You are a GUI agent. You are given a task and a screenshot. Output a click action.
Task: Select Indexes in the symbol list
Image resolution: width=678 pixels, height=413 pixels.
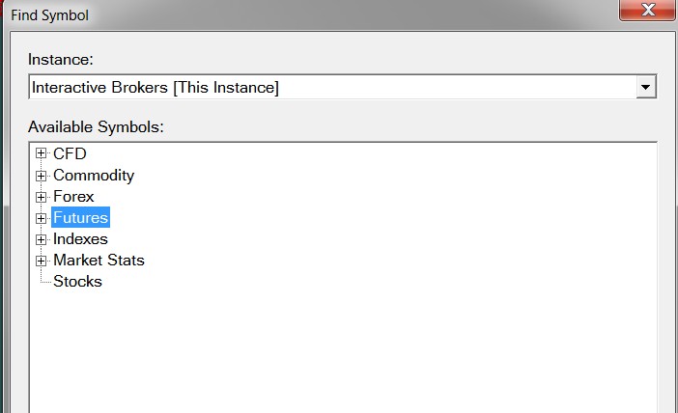pyautogui.click(x=80, y=239)
